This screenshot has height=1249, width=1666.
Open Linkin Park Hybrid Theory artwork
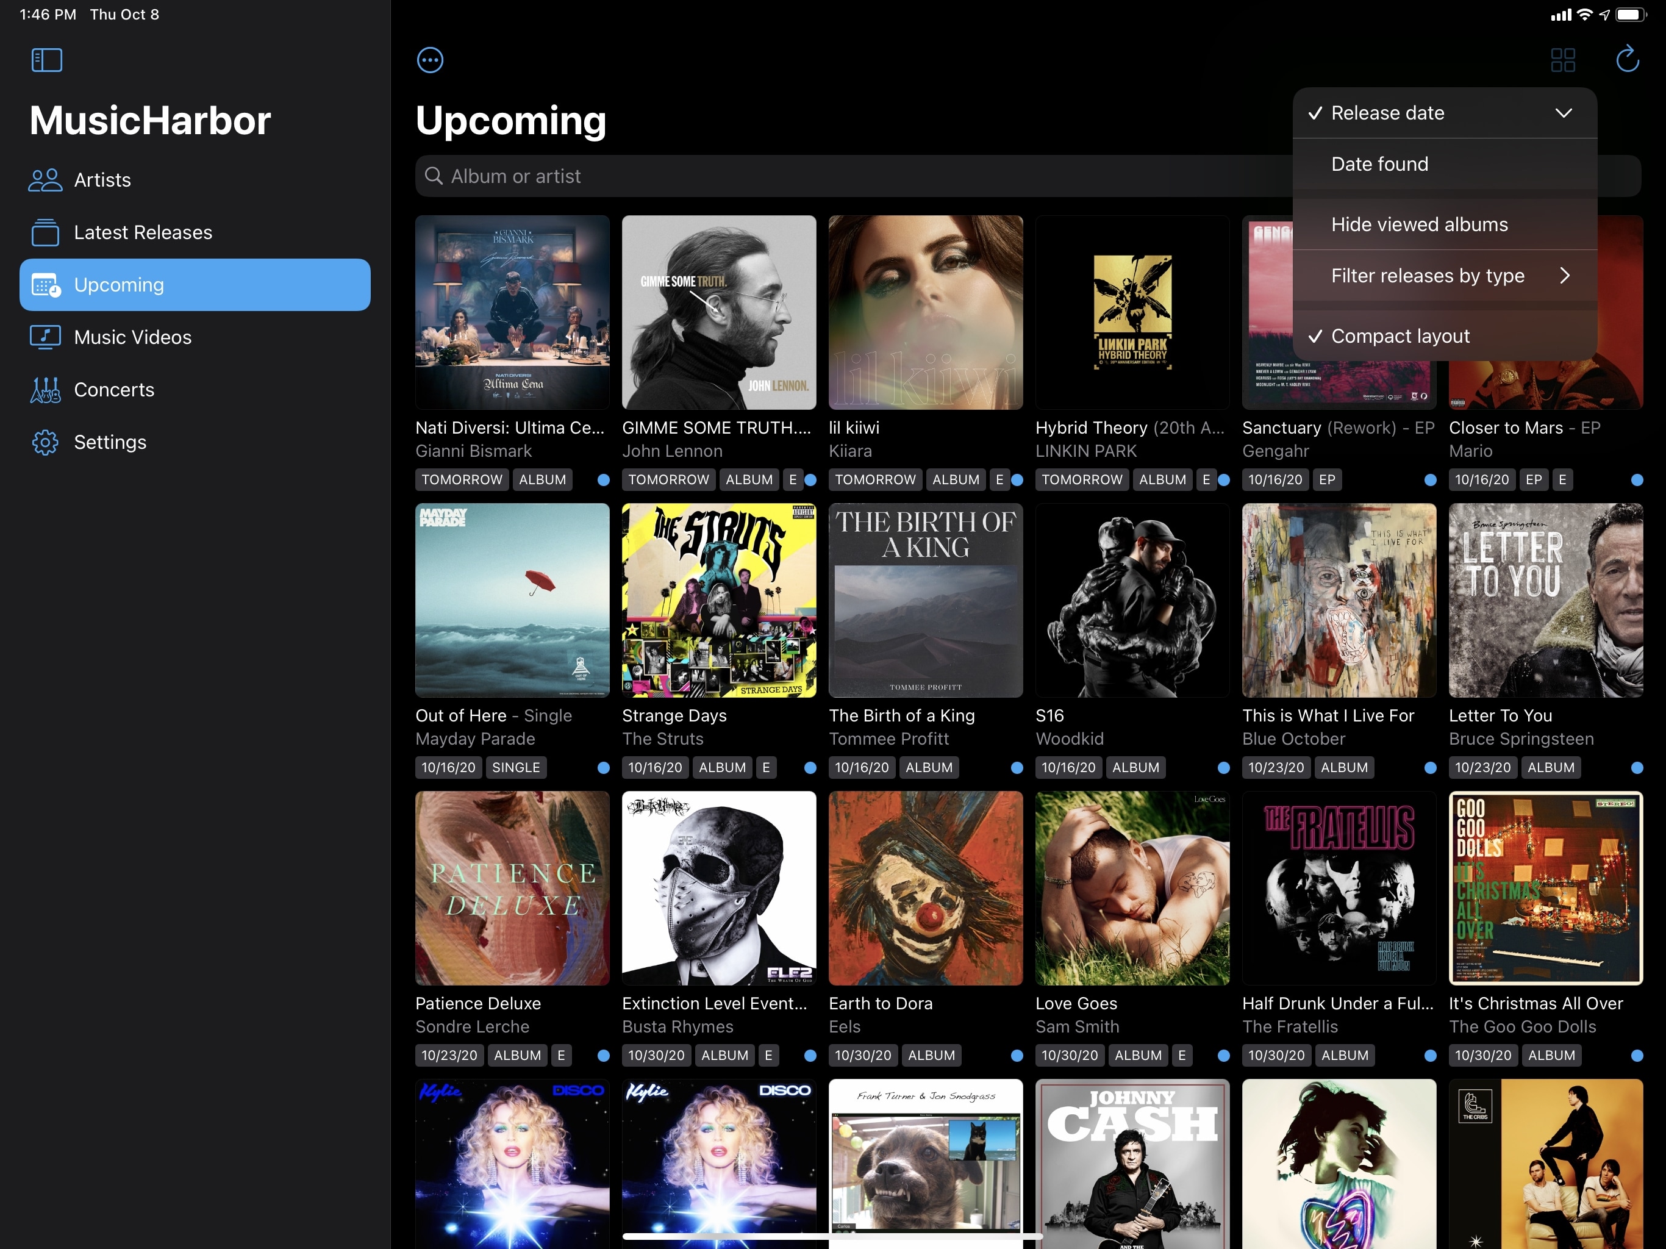(1132, 313)
